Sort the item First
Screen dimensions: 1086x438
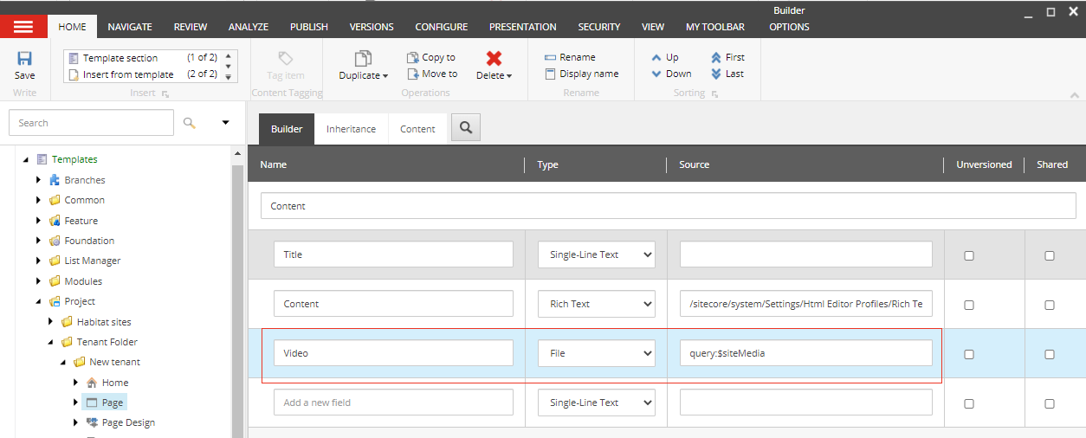[x=727, y=57]
